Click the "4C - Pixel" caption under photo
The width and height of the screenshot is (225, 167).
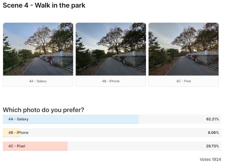(183, 81)
